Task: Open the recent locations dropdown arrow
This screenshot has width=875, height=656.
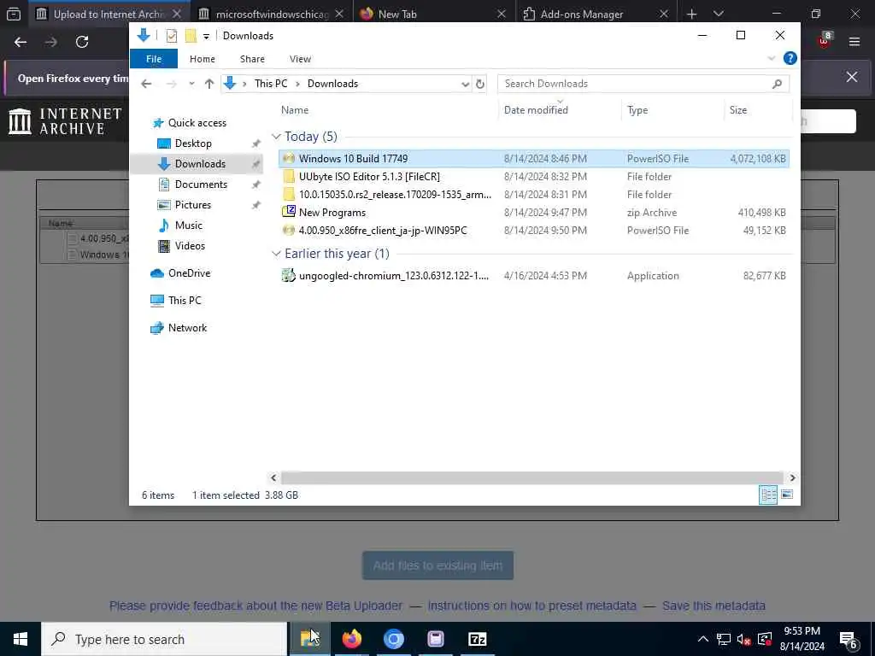Action: pos(191,84)
